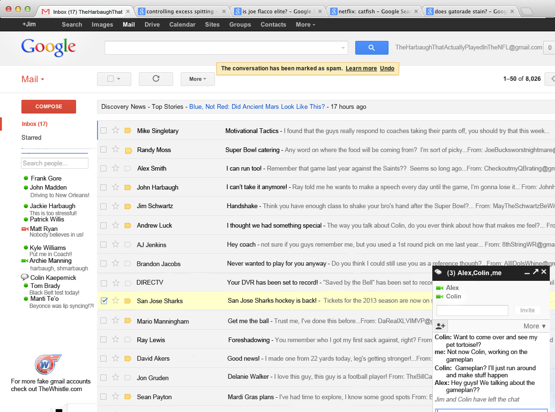Check the Alex Smith email checkbox
The image size is (555, 412).
tap(103, 168)
